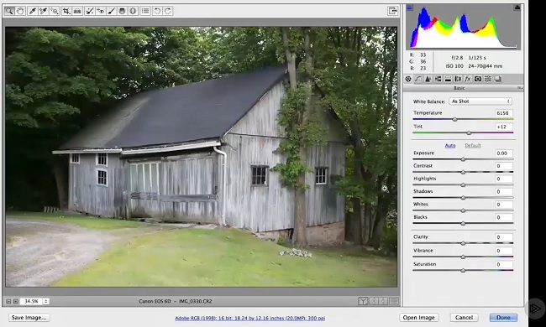
Task: Click the Highlights slider handle
Action: 463,184
